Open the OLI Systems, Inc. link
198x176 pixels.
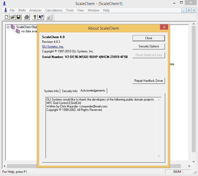(53, 47)
